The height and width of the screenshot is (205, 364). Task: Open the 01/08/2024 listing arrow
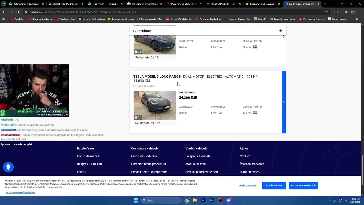(284, 36)
